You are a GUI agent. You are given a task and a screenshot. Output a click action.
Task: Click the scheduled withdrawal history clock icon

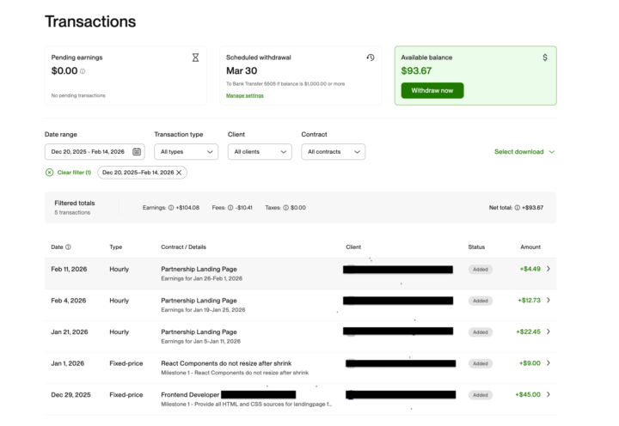click(x=371, y=58)
